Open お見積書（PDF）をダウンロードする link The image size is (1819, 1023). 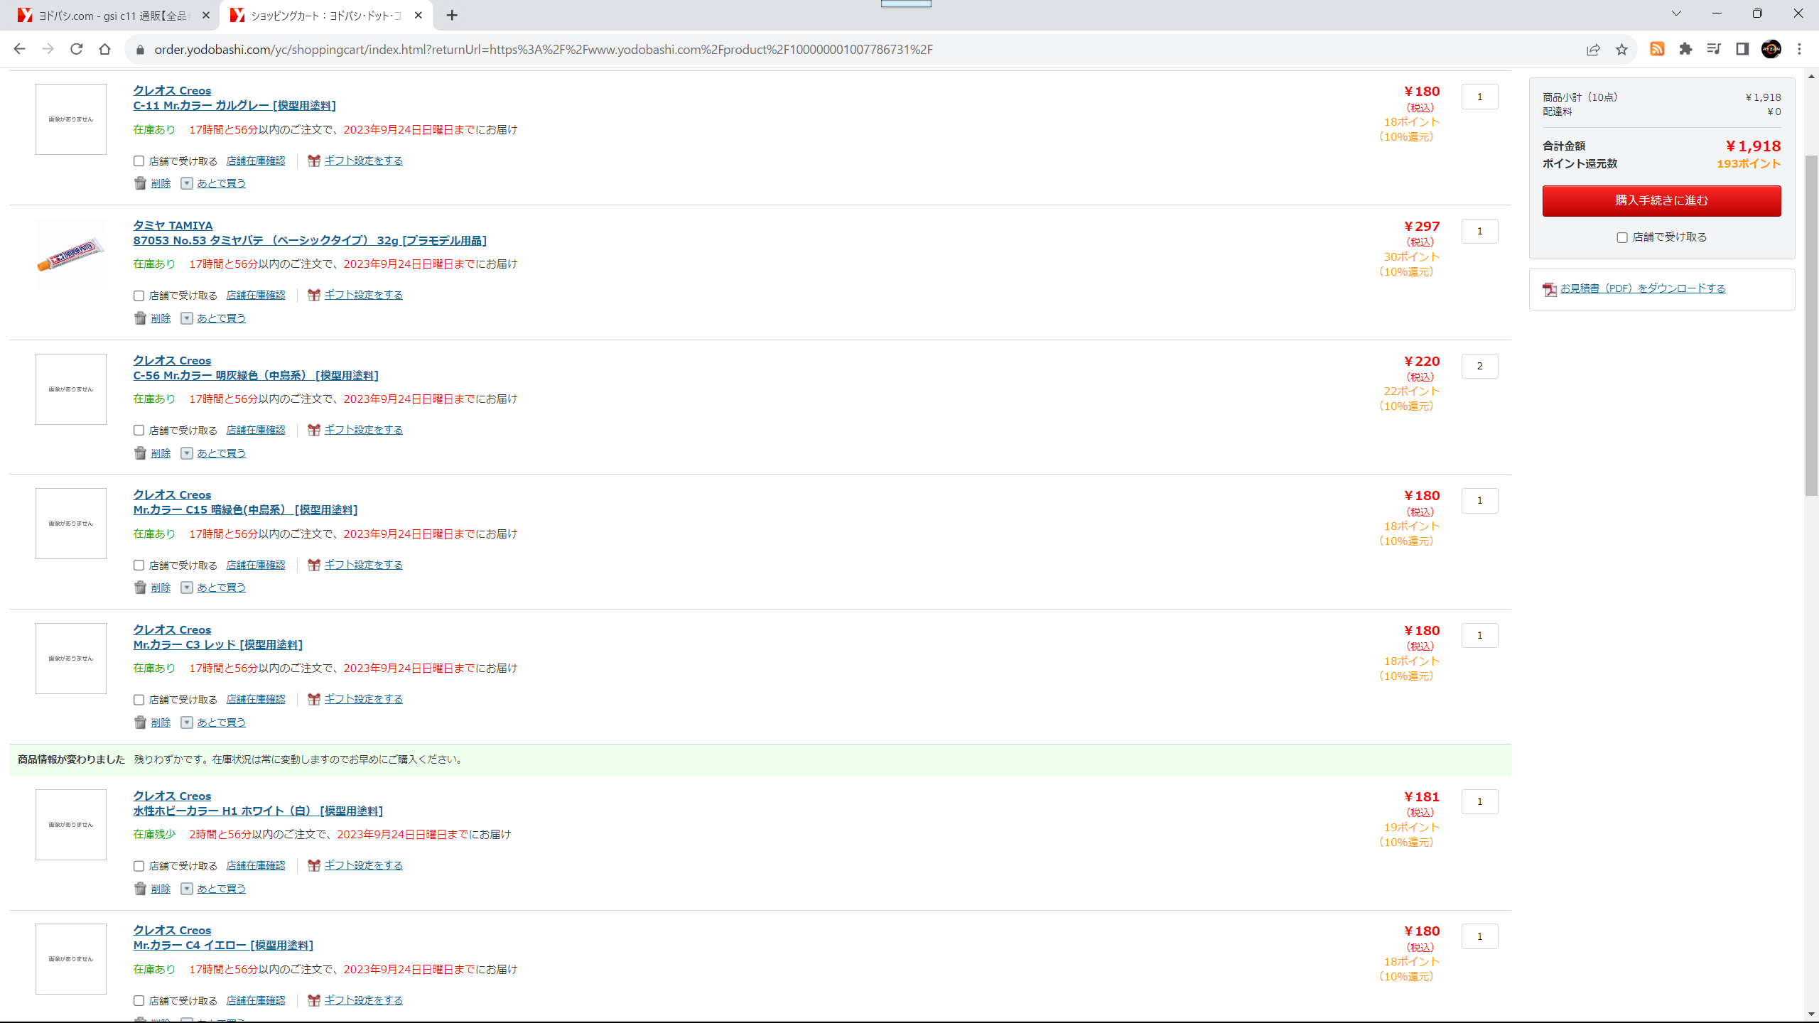tap(1643, 288)
